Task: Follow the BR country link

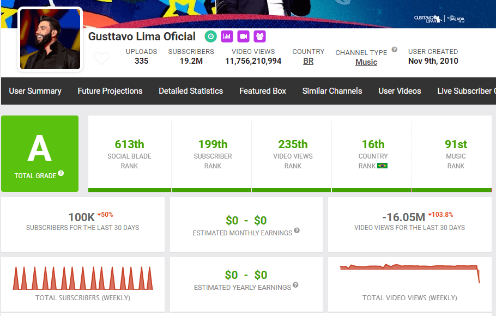Action: (309, 61)
